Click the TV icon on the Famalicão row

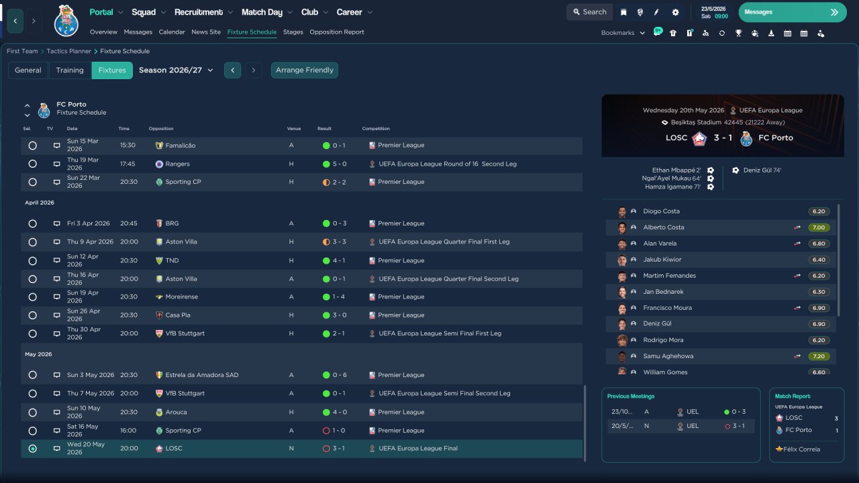tap(57, 146)
